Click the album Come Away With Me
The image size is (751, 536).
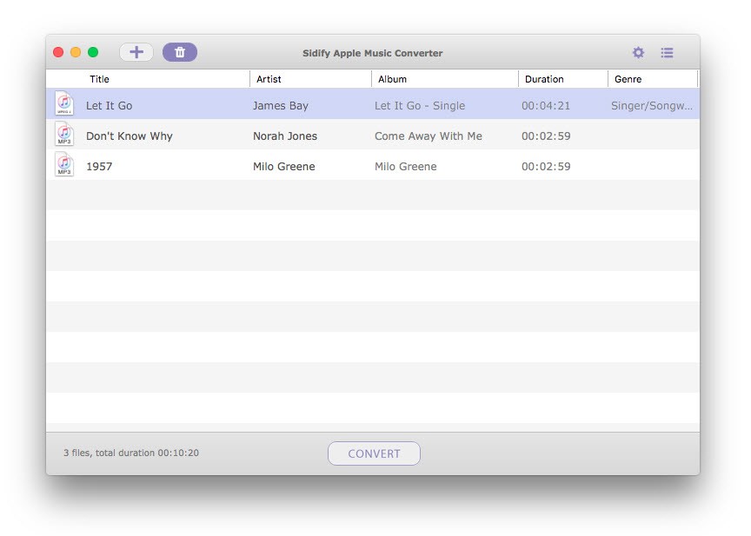pyautogui.click(x=429, y=136)
